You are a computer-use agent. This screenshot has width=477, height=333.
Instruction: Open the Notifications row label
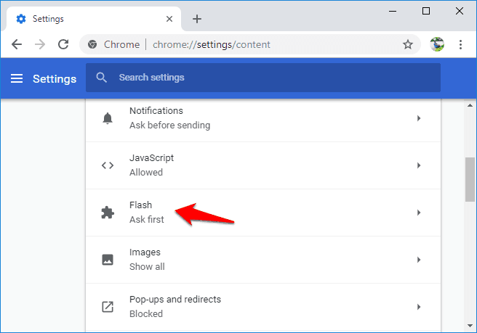[x=156, y=111]
